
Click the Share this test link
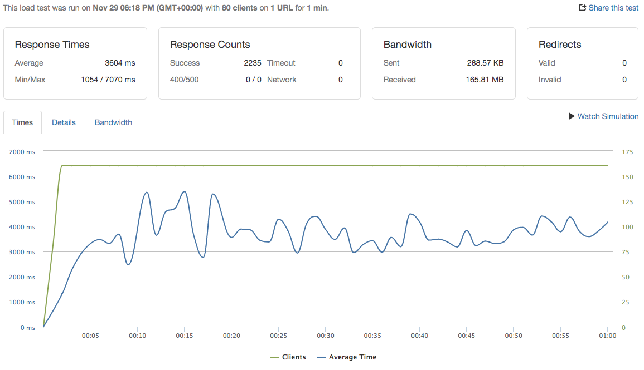[x=612, y=8]
